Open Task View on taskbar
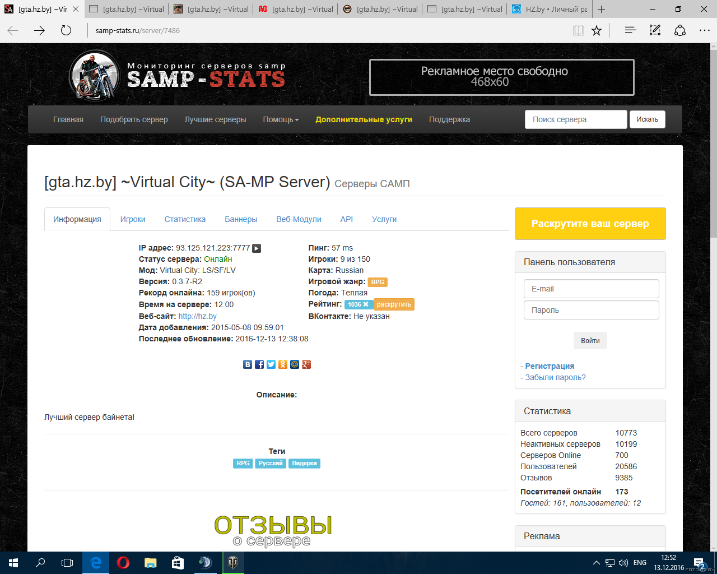This screenshot has height=574, width=717. pyautogui.click(x=67, y=563)
